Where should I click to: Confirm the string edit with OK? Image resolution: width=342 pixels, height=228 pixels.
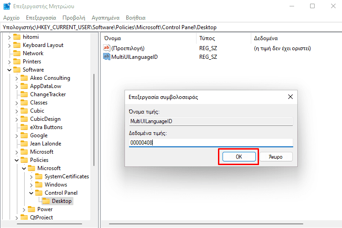click(x=239, y=157)
